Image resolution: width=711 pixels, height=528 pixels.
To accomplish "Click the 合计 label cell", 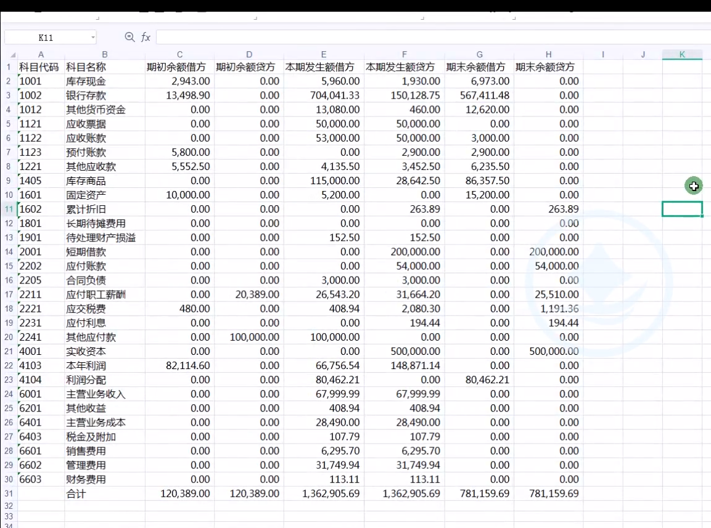I will coord(76,493).
